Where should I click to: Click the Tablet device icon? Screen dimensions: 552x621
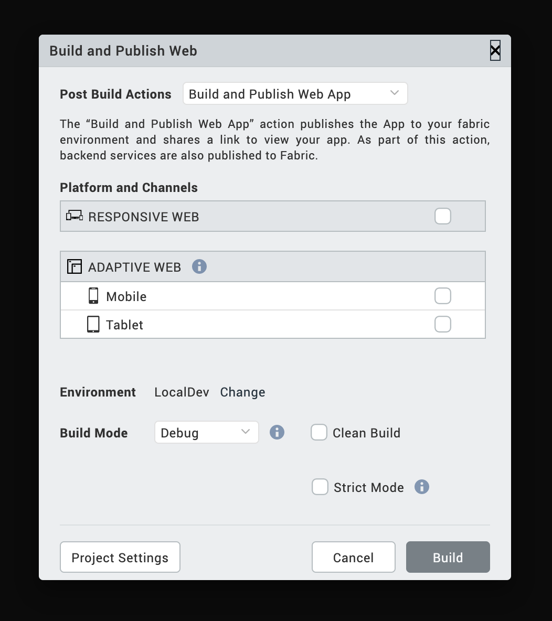point(93,324)
